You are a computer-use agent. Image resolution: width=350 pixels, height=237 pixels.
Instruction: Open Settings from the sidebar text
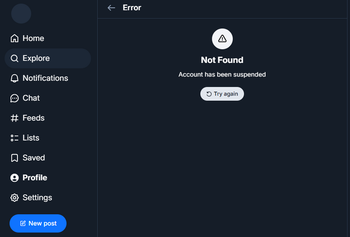point(37,198)
